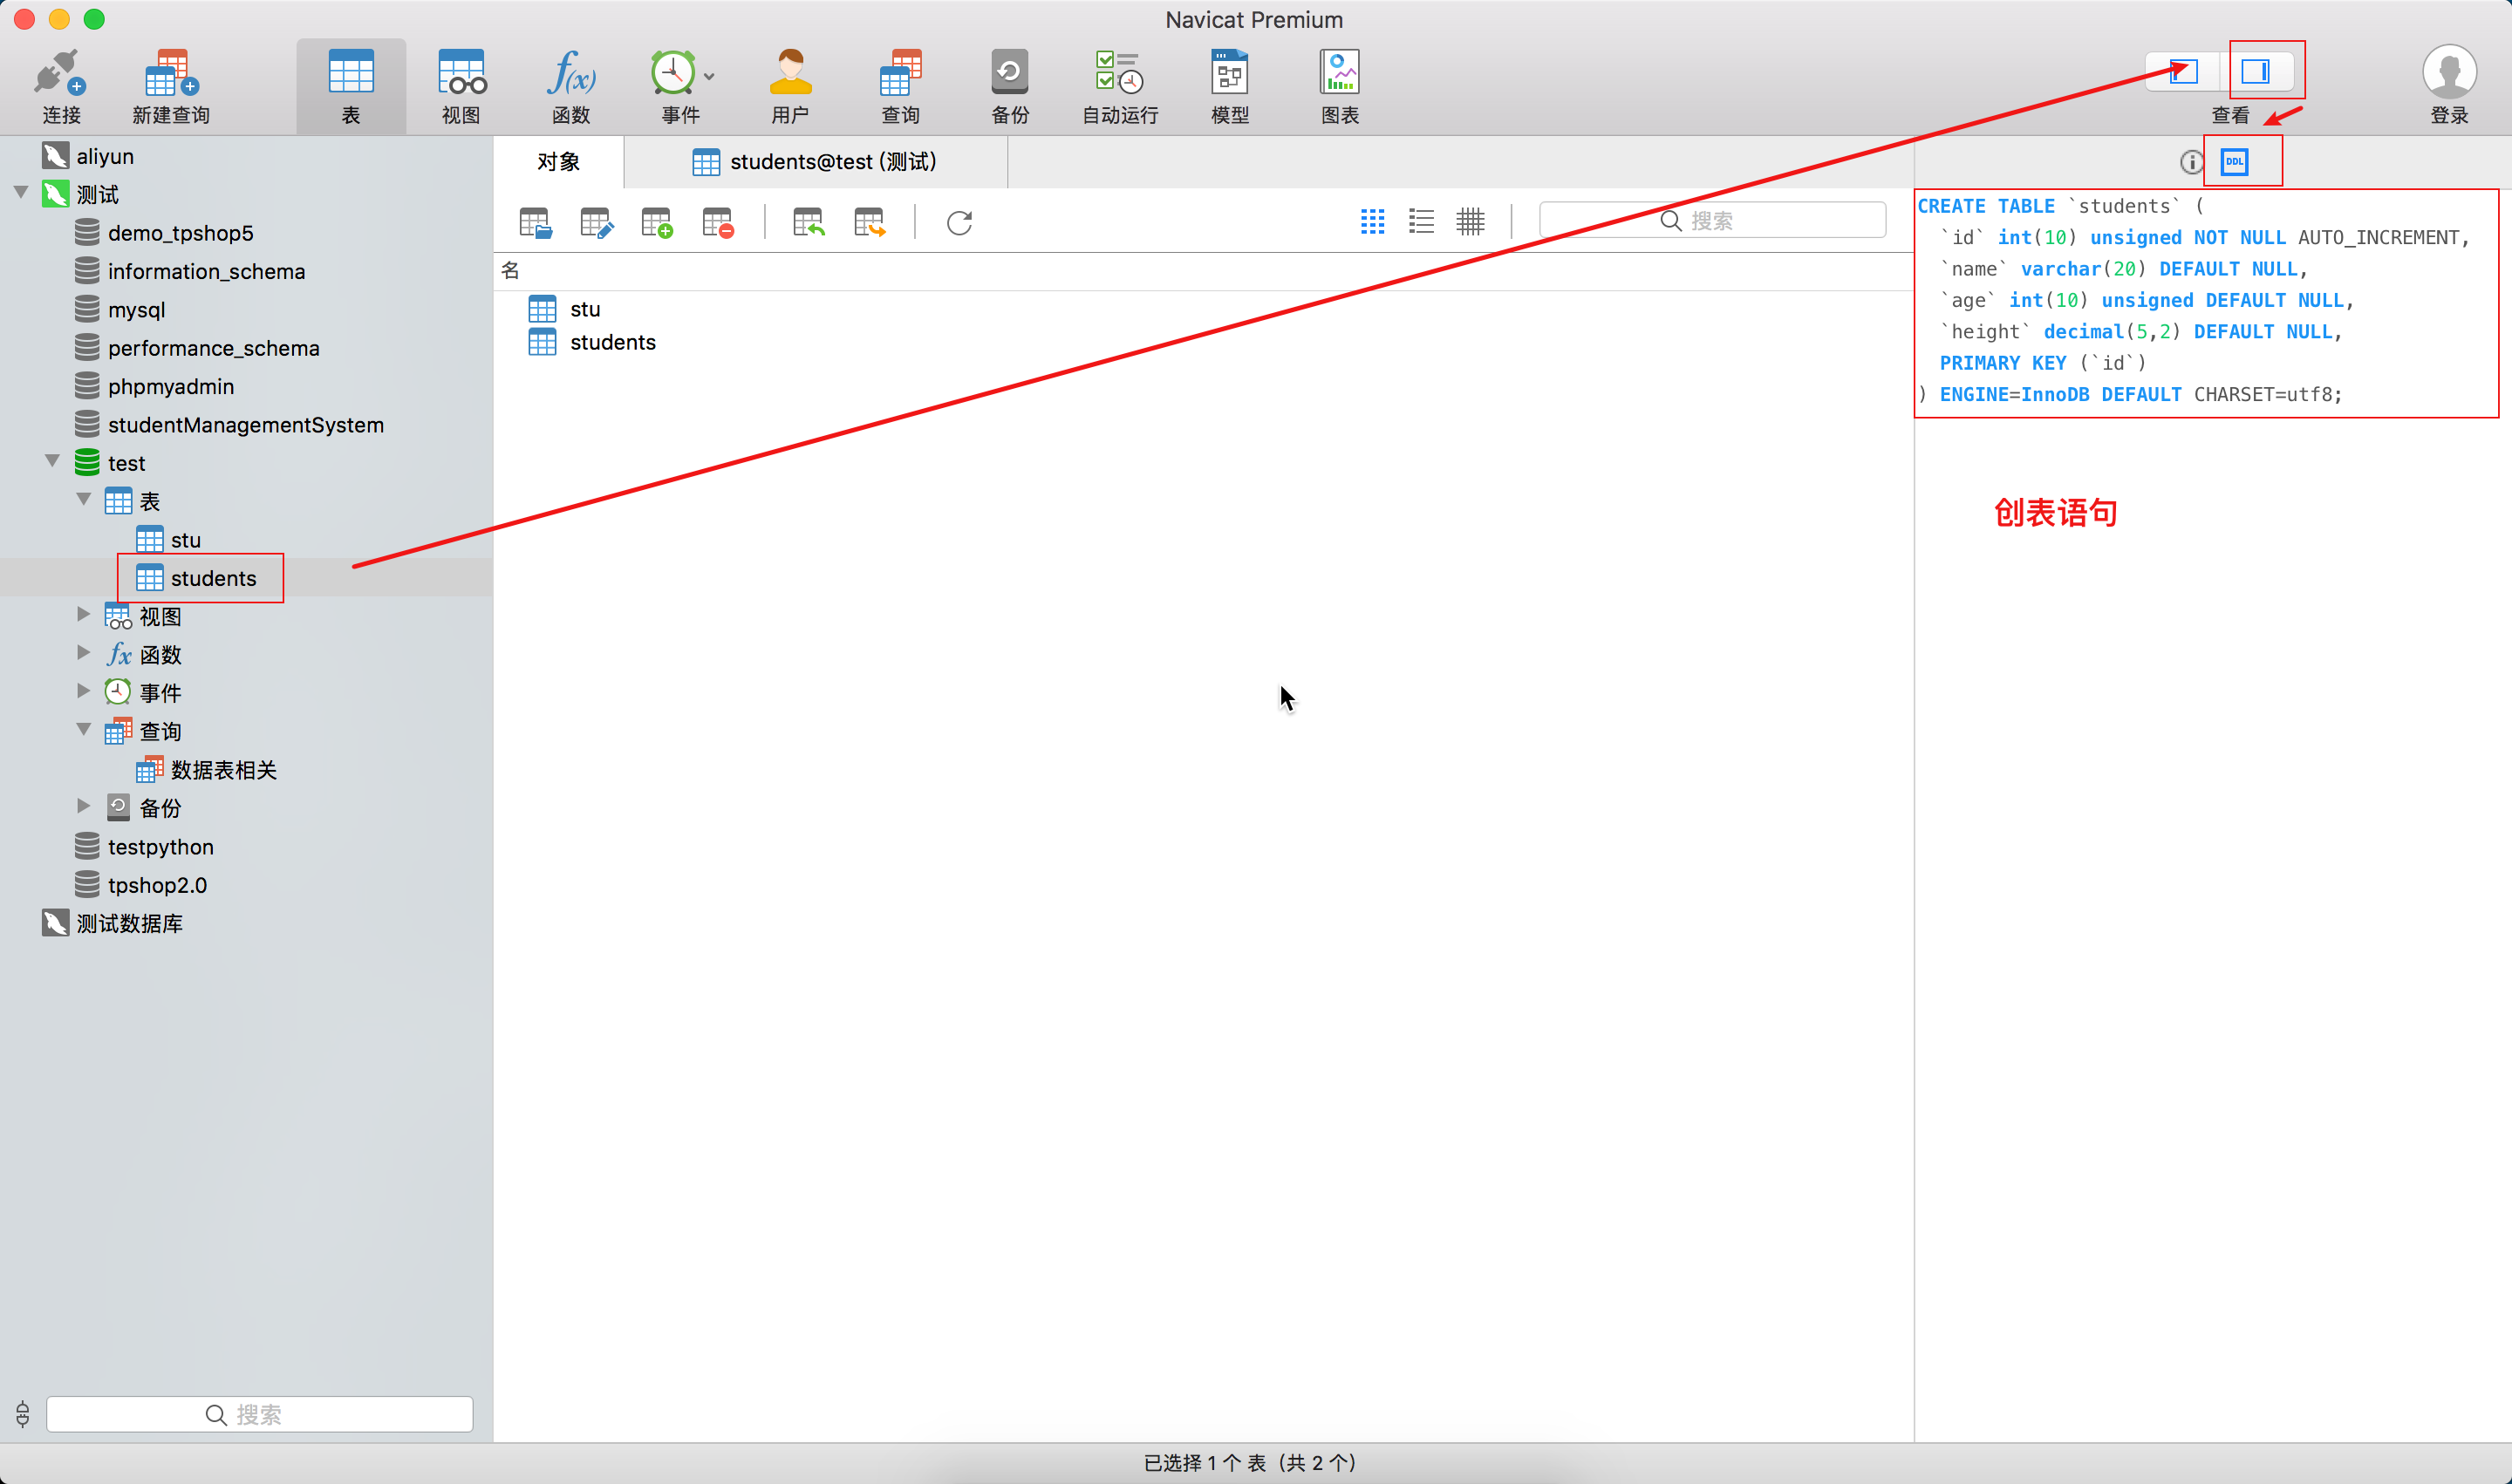This screenshot has width=2512, height=1484.
Task: Open the Event toolbar dropdown arrow
Action: [x=709, y=77]
